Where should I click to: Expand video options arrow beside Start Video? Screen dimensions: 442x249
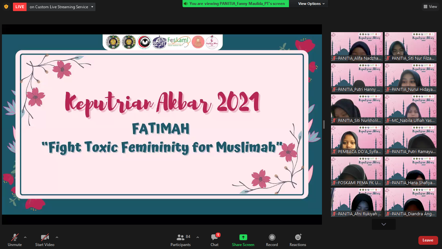point(57,237)
